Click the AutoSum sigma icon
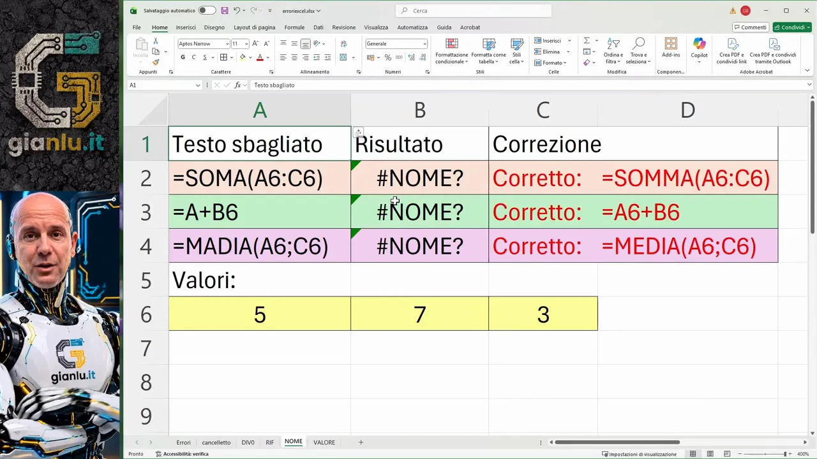 click(587, 41)
